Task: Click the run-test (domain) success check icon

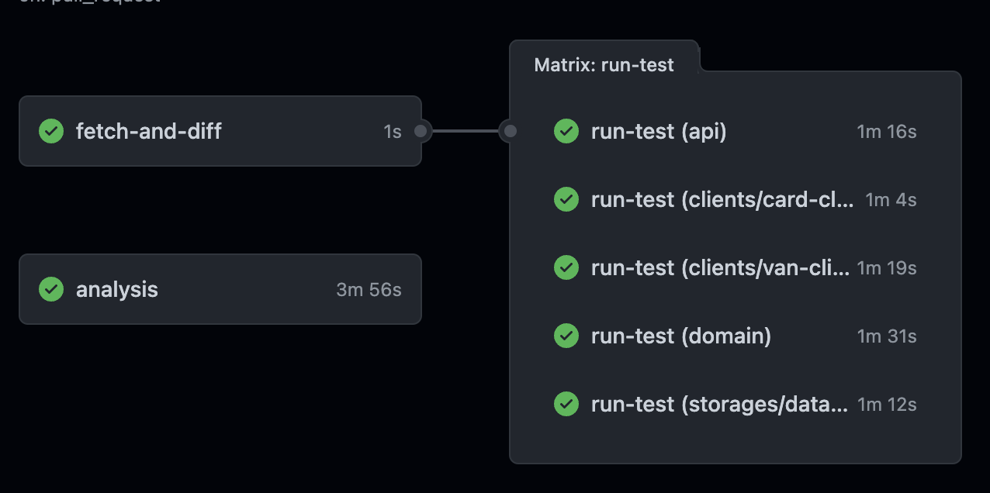Action: [x=566, y=336]
